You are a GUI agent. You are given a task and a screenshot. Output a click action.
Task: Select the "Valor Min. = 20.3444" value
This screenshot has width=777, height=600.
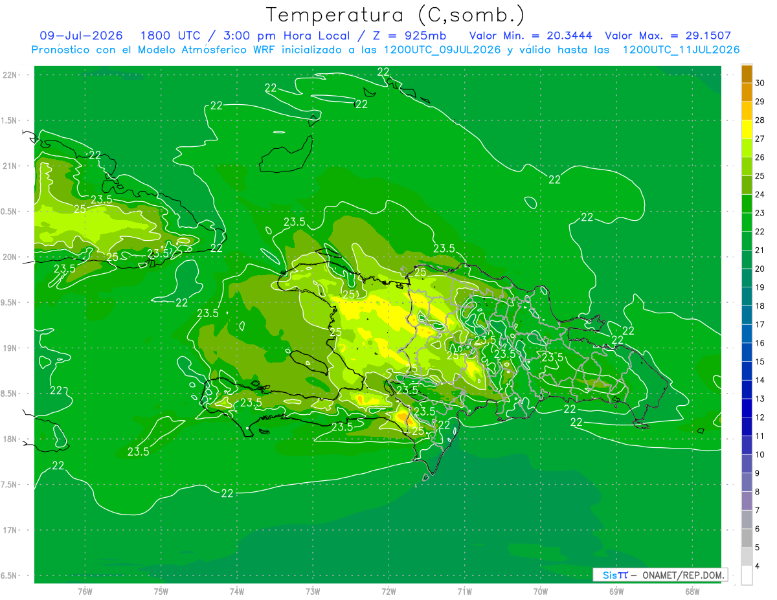click(530, 36)
